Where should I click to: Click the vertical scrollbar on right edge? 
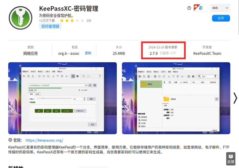click(238, 17)
